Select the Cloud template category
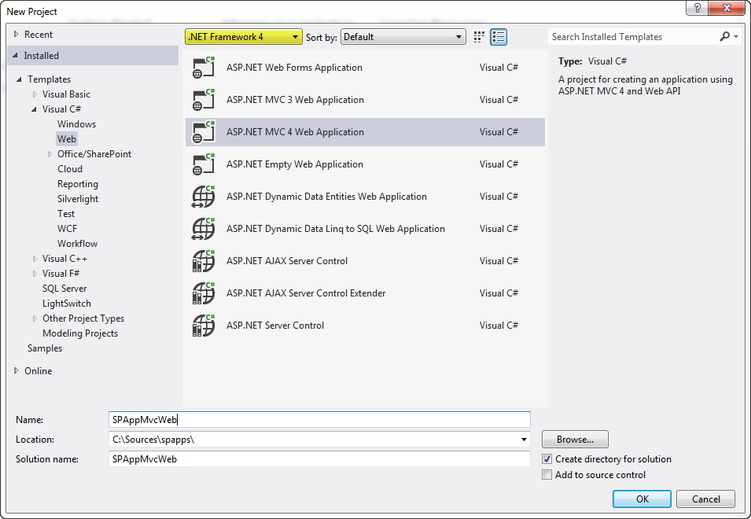The image size is (751, 519). (70, 169)
